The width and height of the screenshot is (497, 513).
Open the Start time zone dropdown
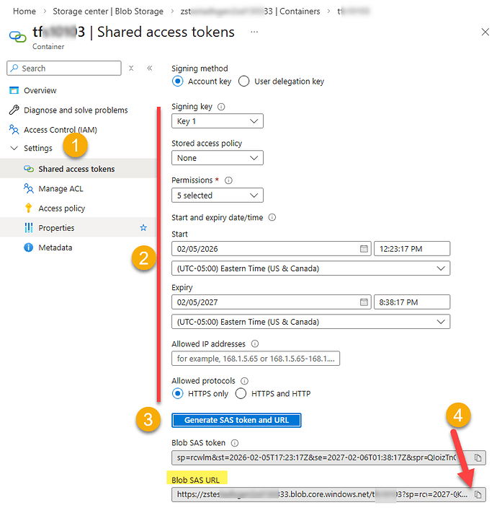click(x=311, y=268)
